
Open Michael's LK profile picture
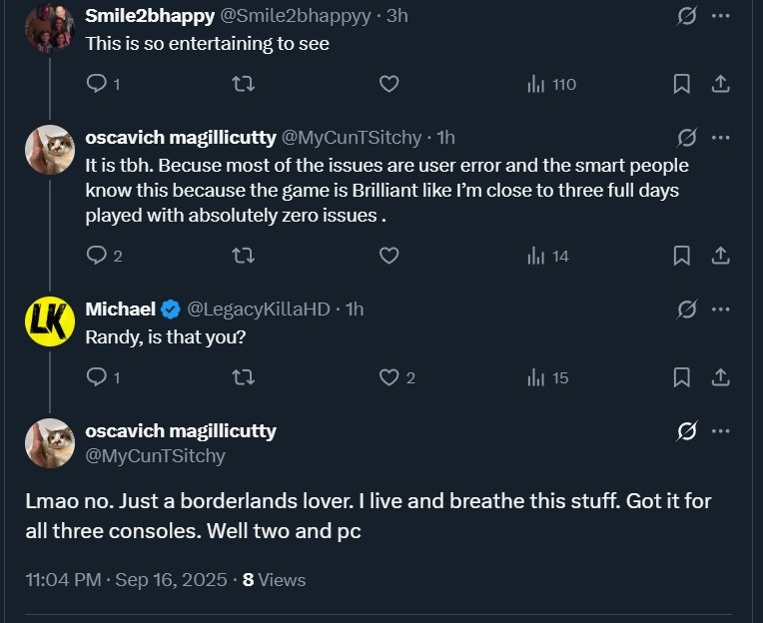49,321
